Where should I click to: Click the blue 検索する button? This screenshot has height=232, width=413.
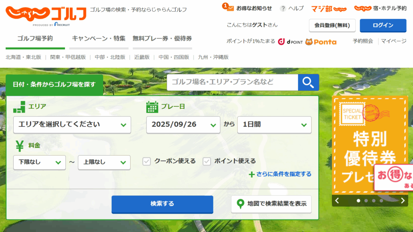[x=162, y=204]
